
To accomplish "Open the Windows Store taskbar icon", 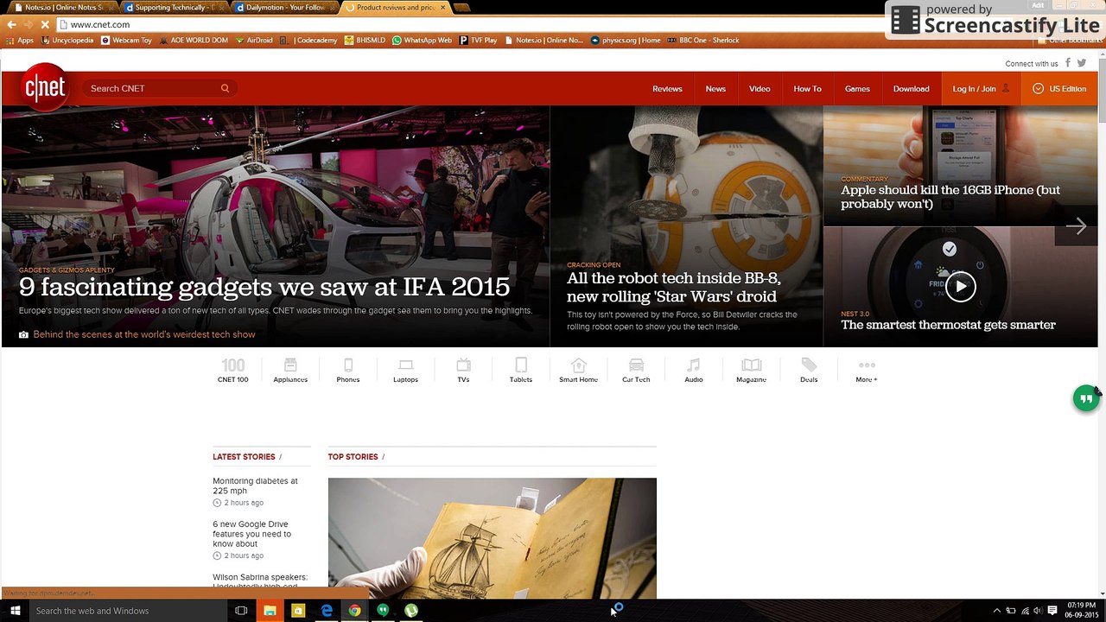I will [298, 611].
